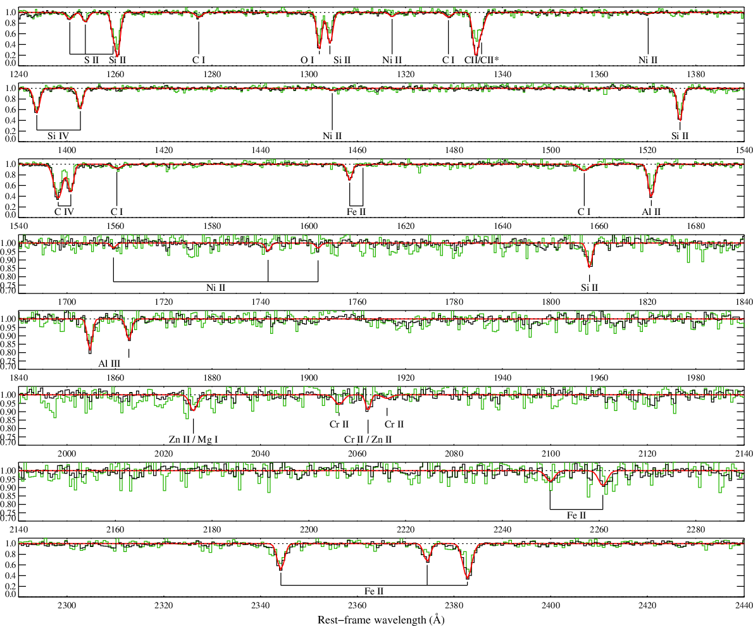Click the 'Cr II / Zn II' label
The width and height of the screenshot is (753, 626).
[x=368, y=439]
